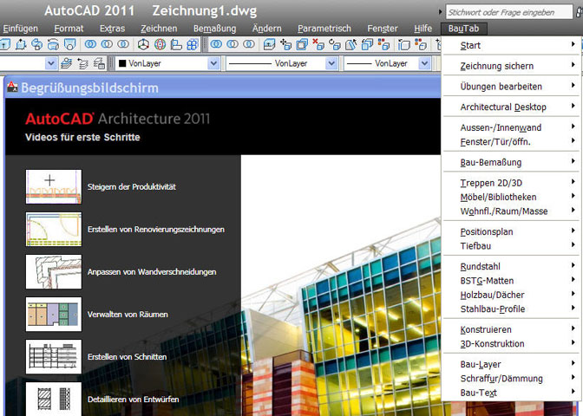Open the Layer States Manager icon
The width and height of the screenshot is (583, 416).
pyautogui.click(x=99, y=63)
